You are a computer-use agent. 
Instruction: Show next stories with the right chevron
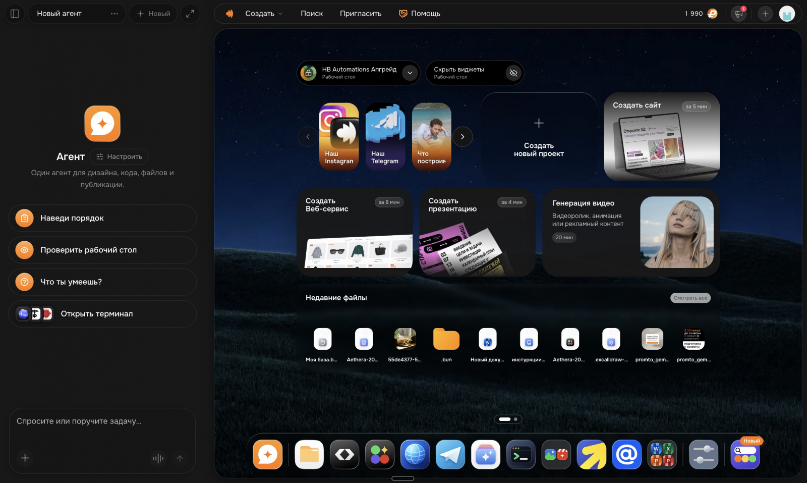pos(463,137)
